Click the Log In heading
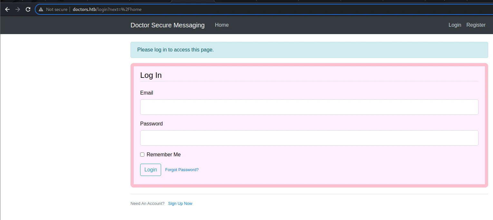 tap(151, 75)
